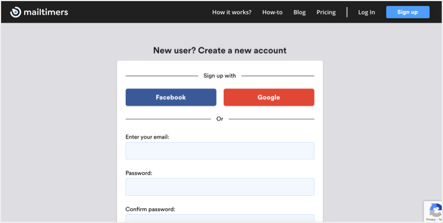Click the 'Password:' field label
The height and width of the screenshot is (223, 443).
[x=139, y=173]
